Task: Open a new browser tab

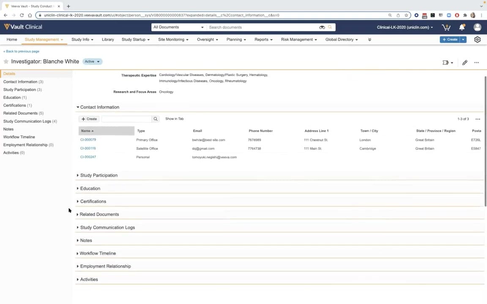Action: tap(68, 6)
